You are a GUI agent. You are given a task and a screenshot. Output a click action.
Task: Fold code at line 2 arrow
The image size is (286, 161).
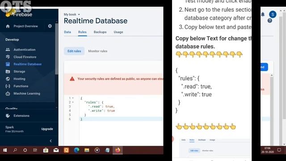(73, 102)
